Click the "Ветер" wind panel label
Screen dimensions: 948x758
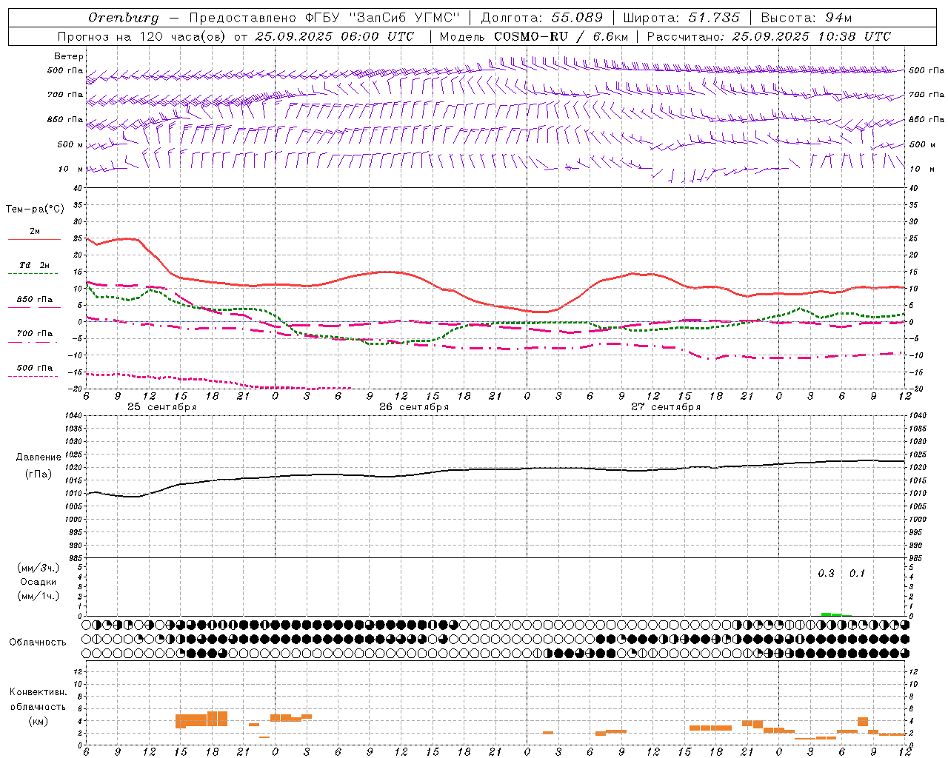point(69,56)
